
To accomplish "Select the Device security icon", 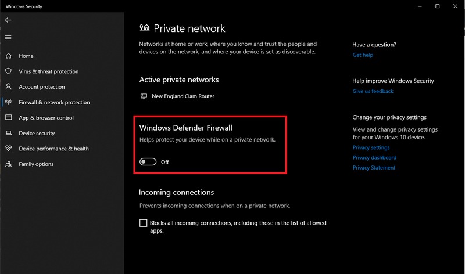I will 8,133.
